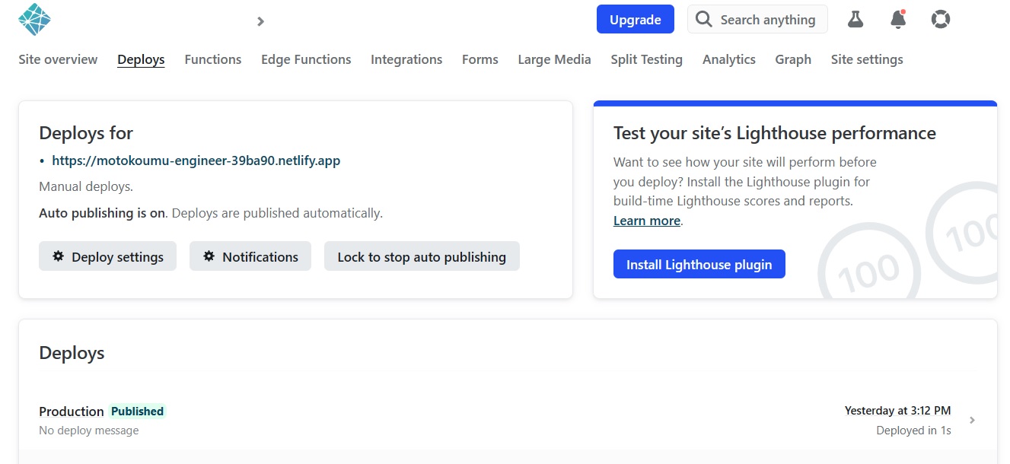Open the motokoumu-engineer netlify.app site link
The height and width of the screenshot is (464, 1010).
pyautogui.click(x=196, y=160)
